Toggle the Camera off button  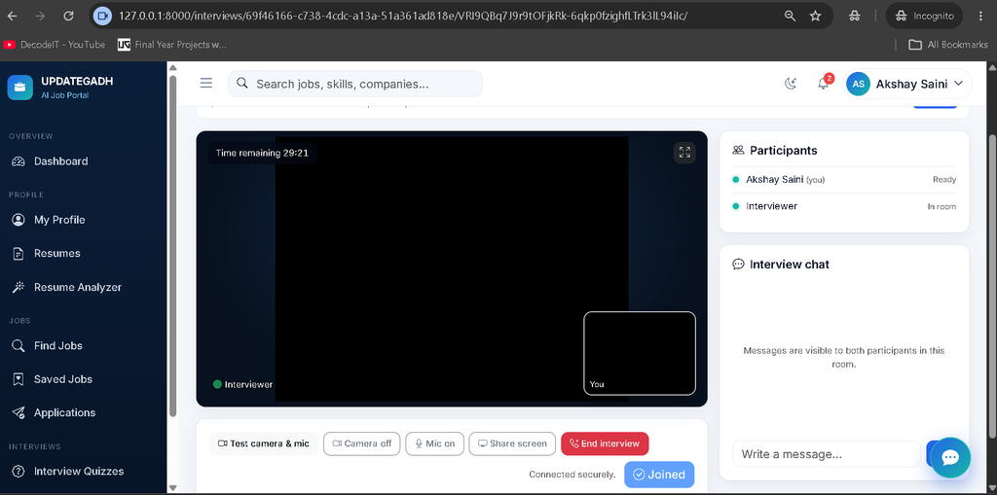362,443
